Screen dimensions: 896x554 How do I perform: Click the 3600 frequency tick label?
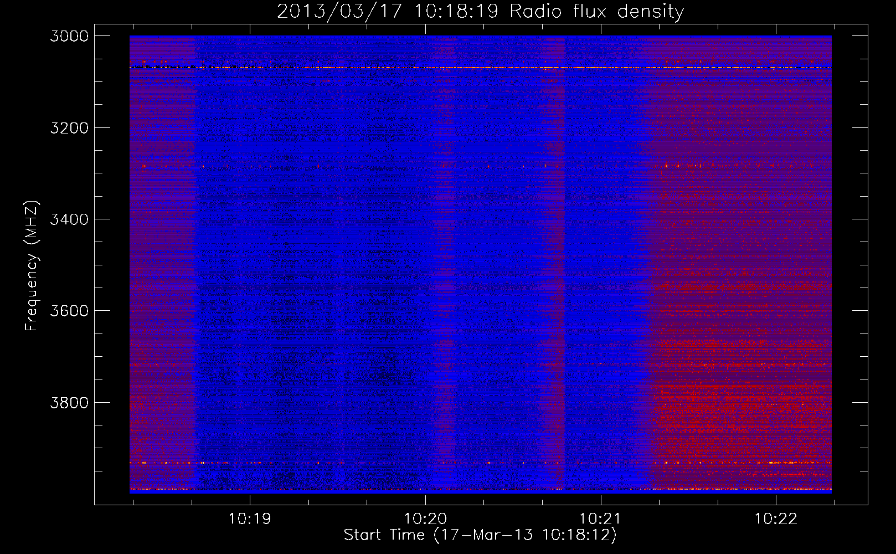click(x=69, y=311)
